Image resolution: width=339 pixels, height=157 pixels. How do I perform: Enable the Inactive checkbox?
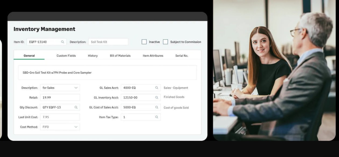(144, 42)
